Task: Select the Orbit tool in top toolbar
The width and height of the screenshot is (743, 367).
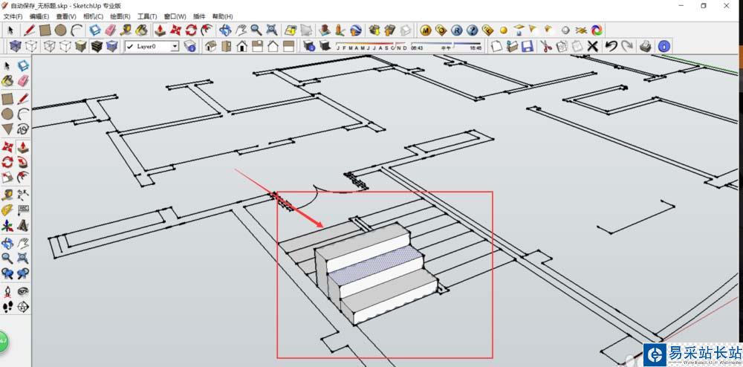Action: click(226, 30)
